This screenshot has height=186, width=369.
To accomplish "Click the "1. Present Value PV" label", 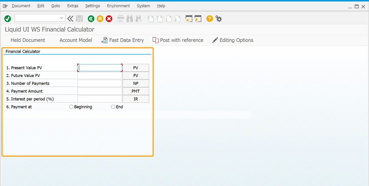I will pyautogui.click(x=24, y=68).
